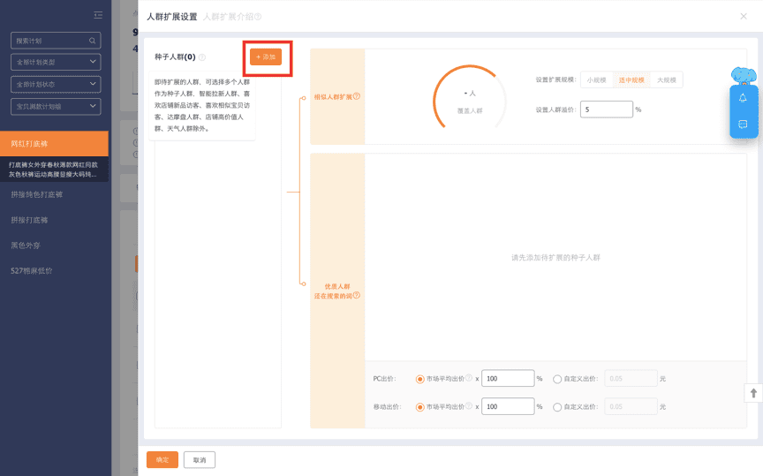This screenshot has width=763, height=476.
Task: Open the 宝贝测款计划组 dropdown
Action: click(x=56, y=106)
